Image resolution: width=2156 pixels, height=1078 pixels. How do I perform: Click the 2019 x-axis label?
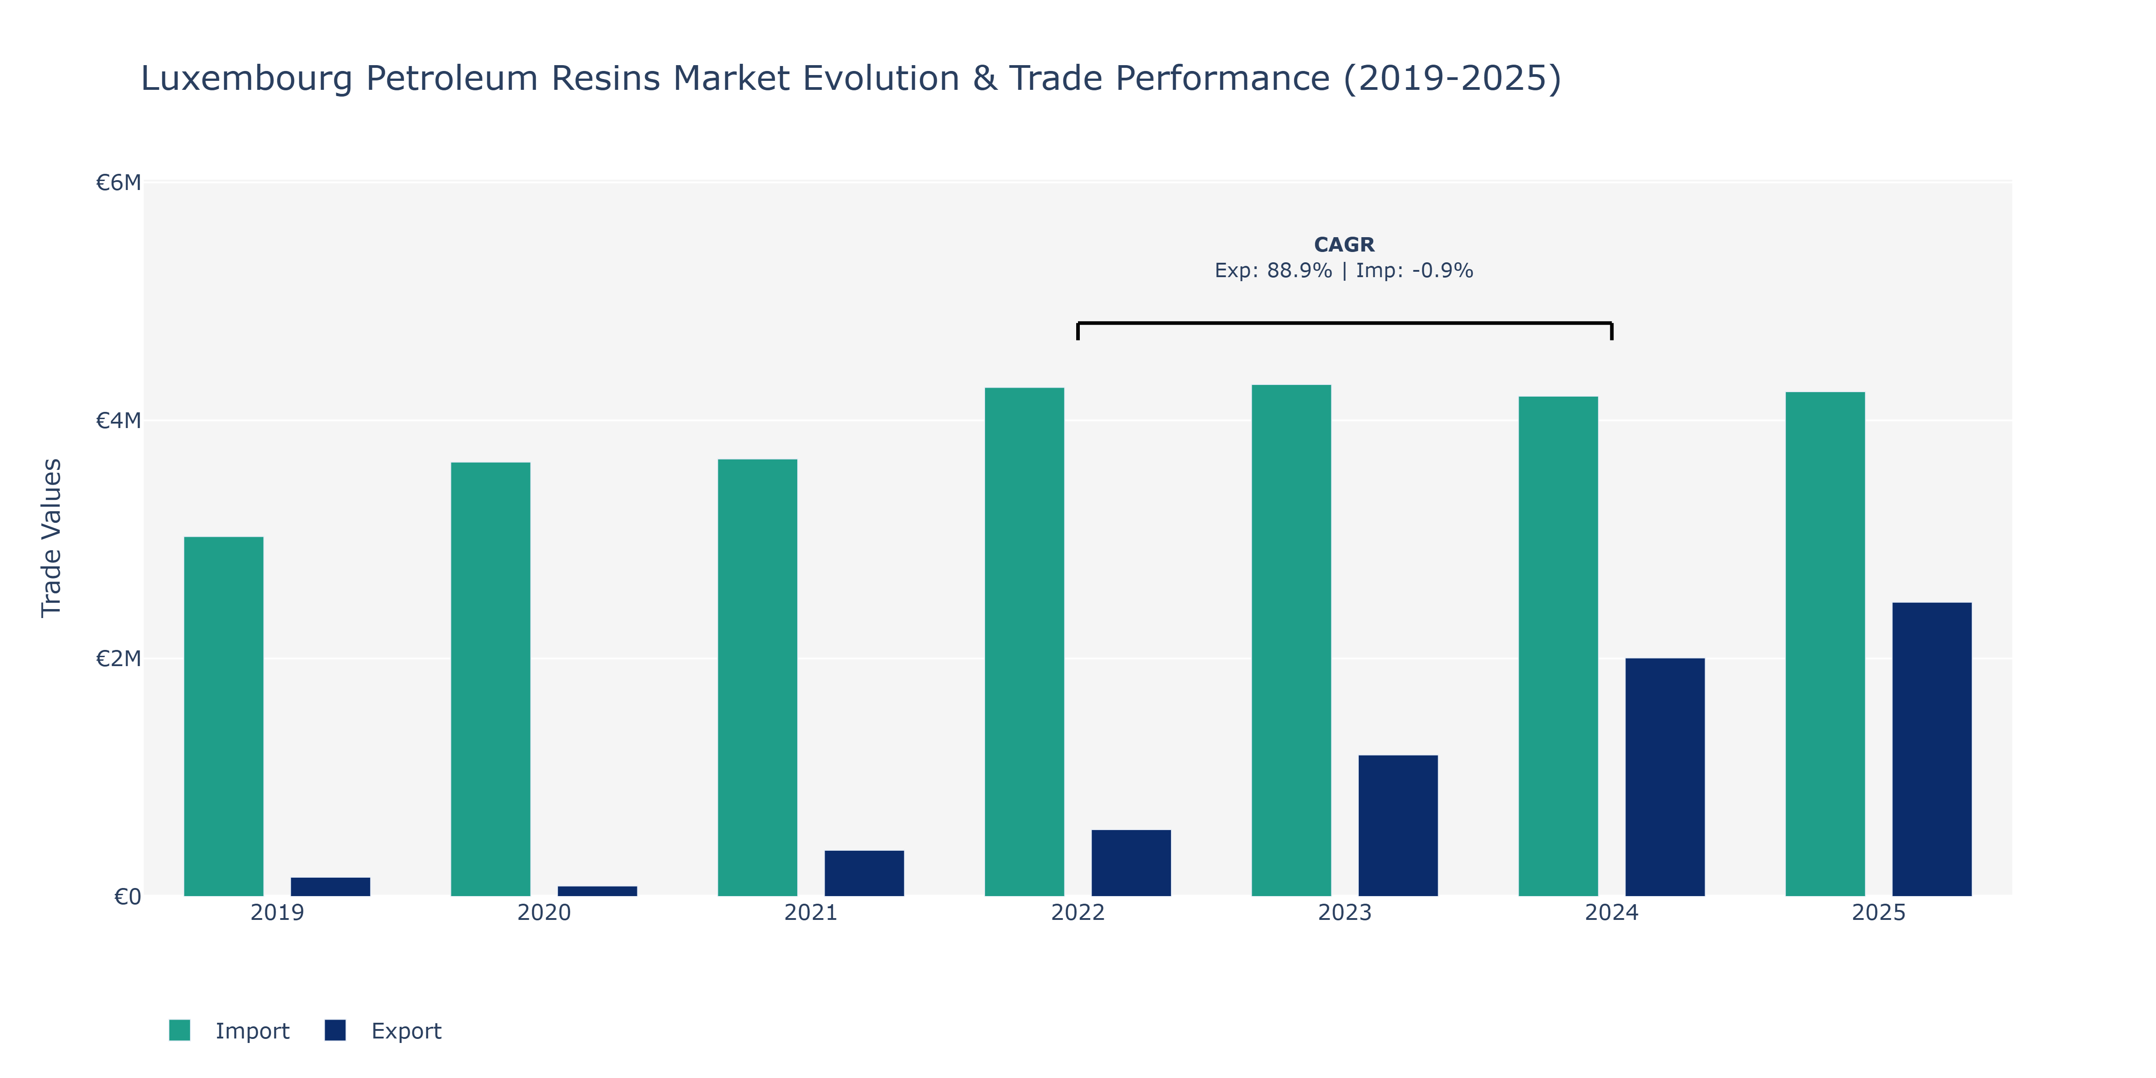[277, 912]
